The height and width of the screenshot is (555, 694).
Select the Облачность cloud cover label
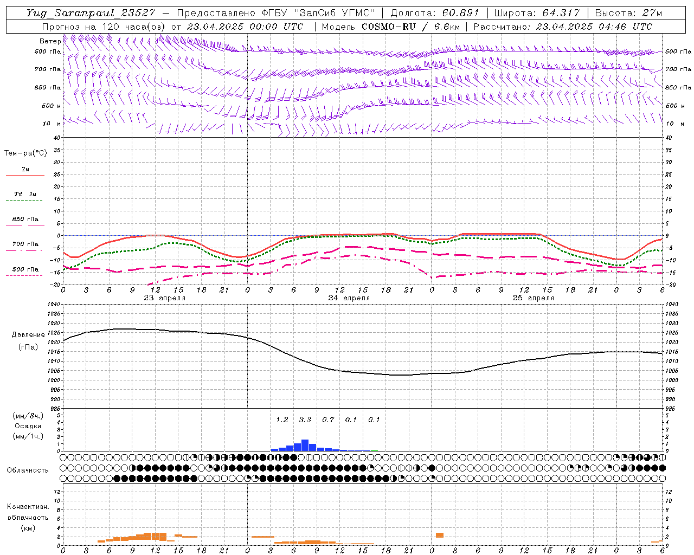[28, 470]
